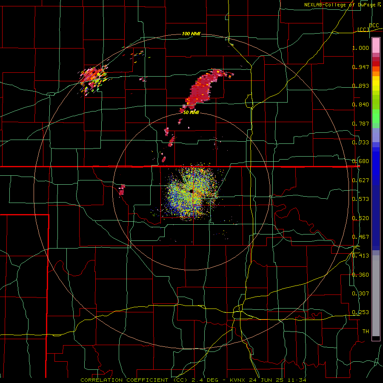Click the small red echo west of radar

coord(122,190)
